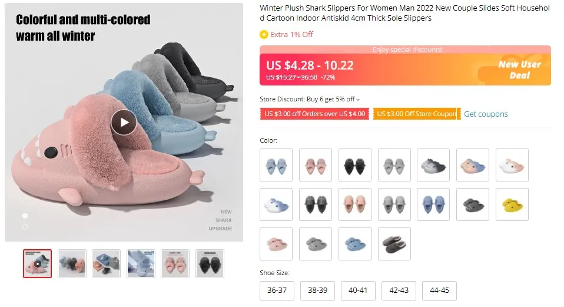Choose the white and pink shark swatch
Screen dimensions: 564x307
tap(512, 165)
